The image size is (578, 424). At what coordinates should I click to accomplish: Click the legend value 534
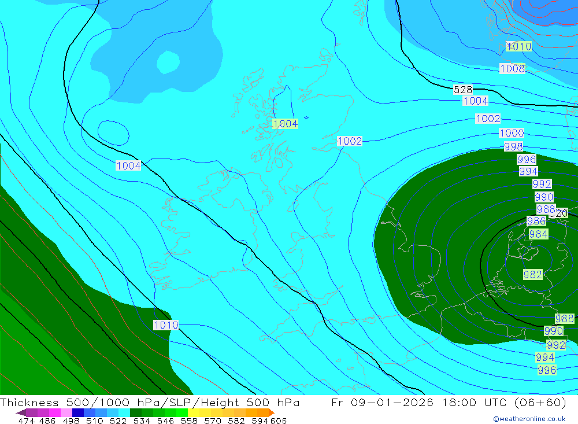tap(142, 421)
